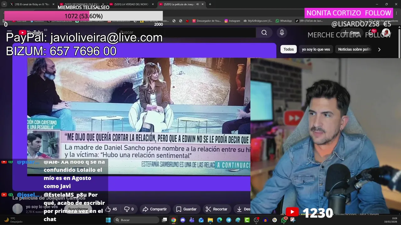Open Discord from taskbar
Image resolution: width=401 pixels, height=225 pixels.
coord(183,220)
